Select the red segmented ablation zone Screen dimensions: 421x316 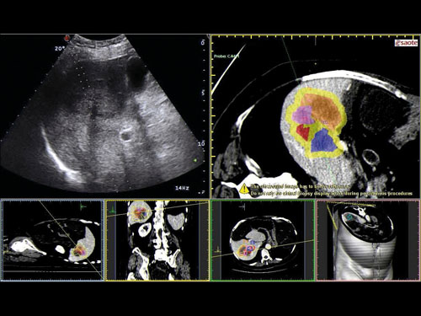(303, 132)
